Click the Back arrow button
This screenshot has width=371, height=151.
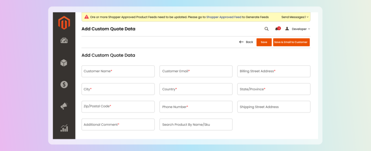[246, 42]
